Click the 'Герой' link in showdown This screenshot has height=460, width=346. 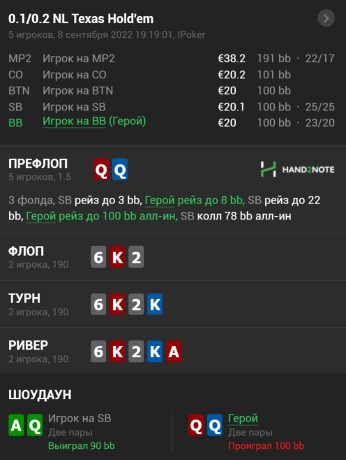(243, 418)
